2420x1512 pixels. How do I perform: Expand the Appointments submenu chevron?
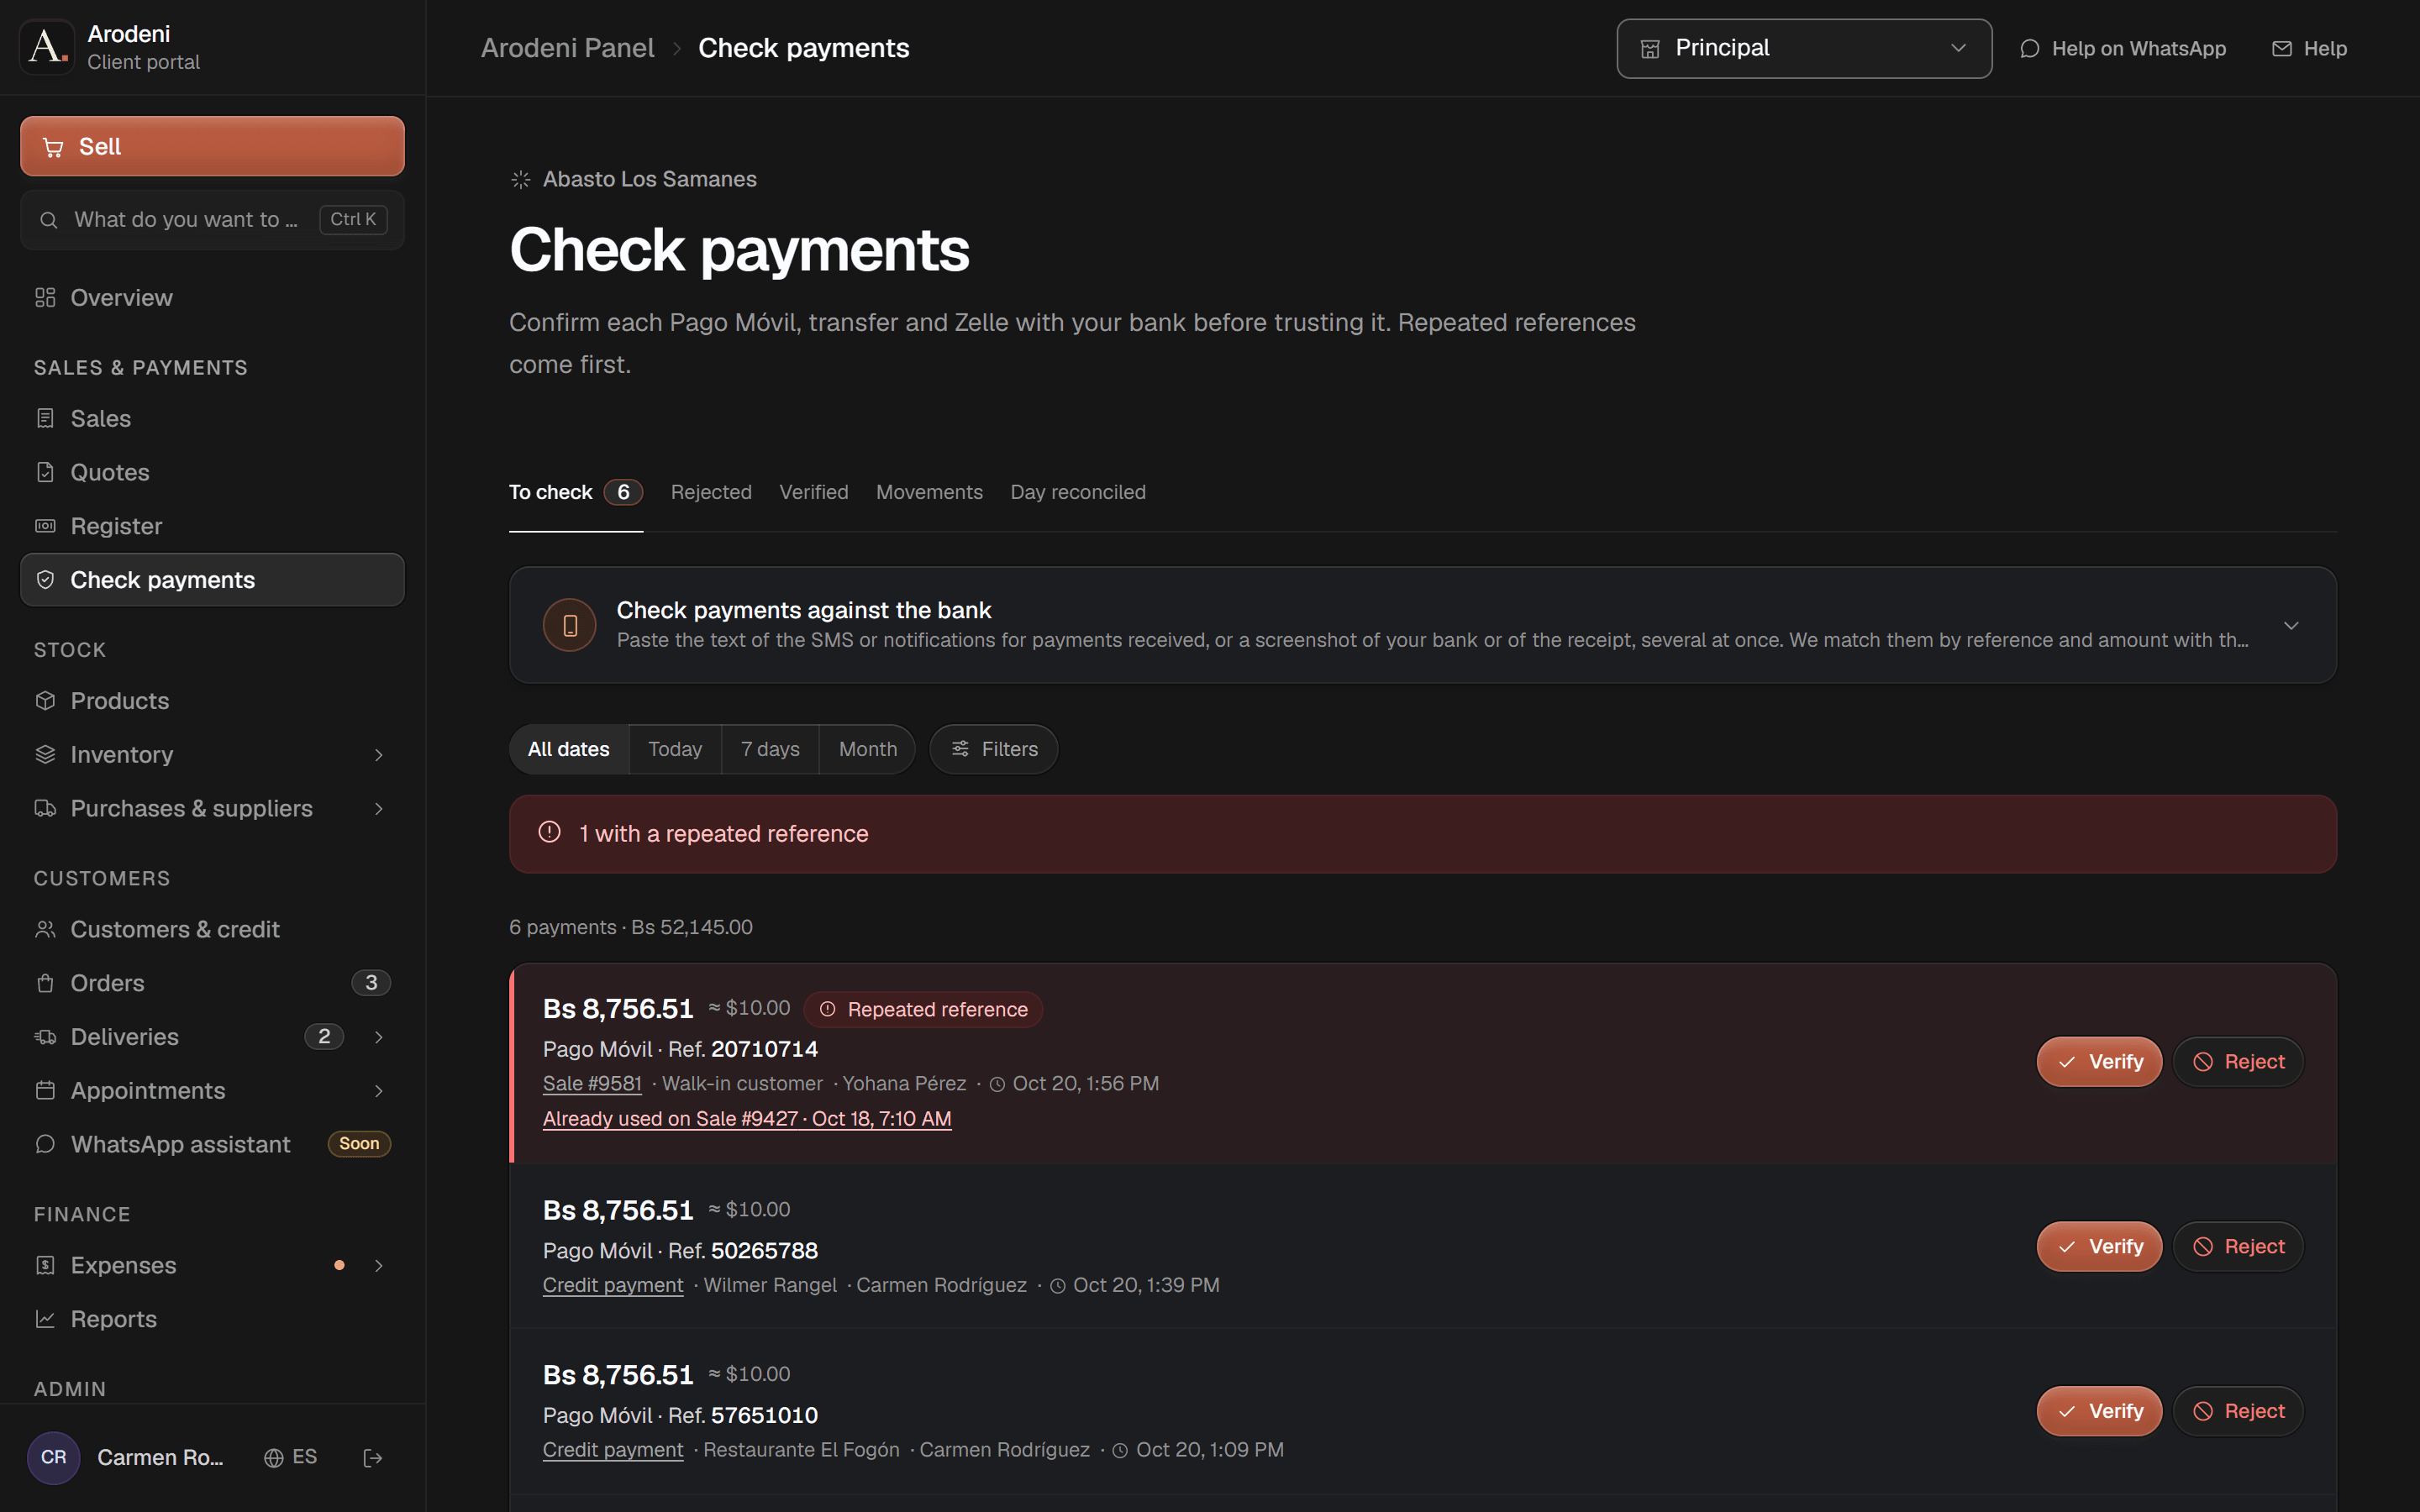tap(379, 1091)
